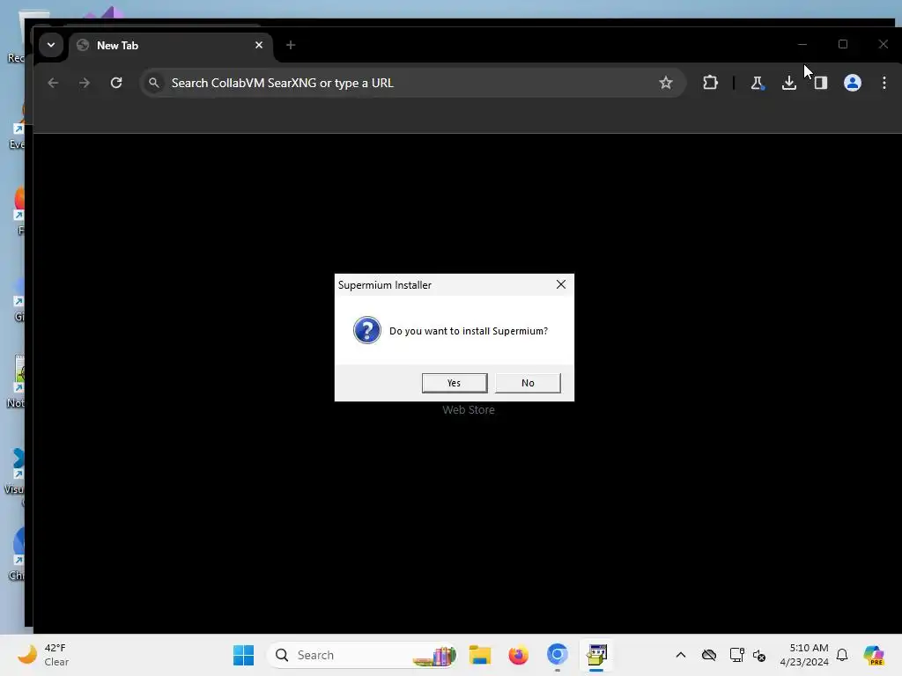Focus the Search CollabVM SearXNG address bar

[x=412, y=83]
